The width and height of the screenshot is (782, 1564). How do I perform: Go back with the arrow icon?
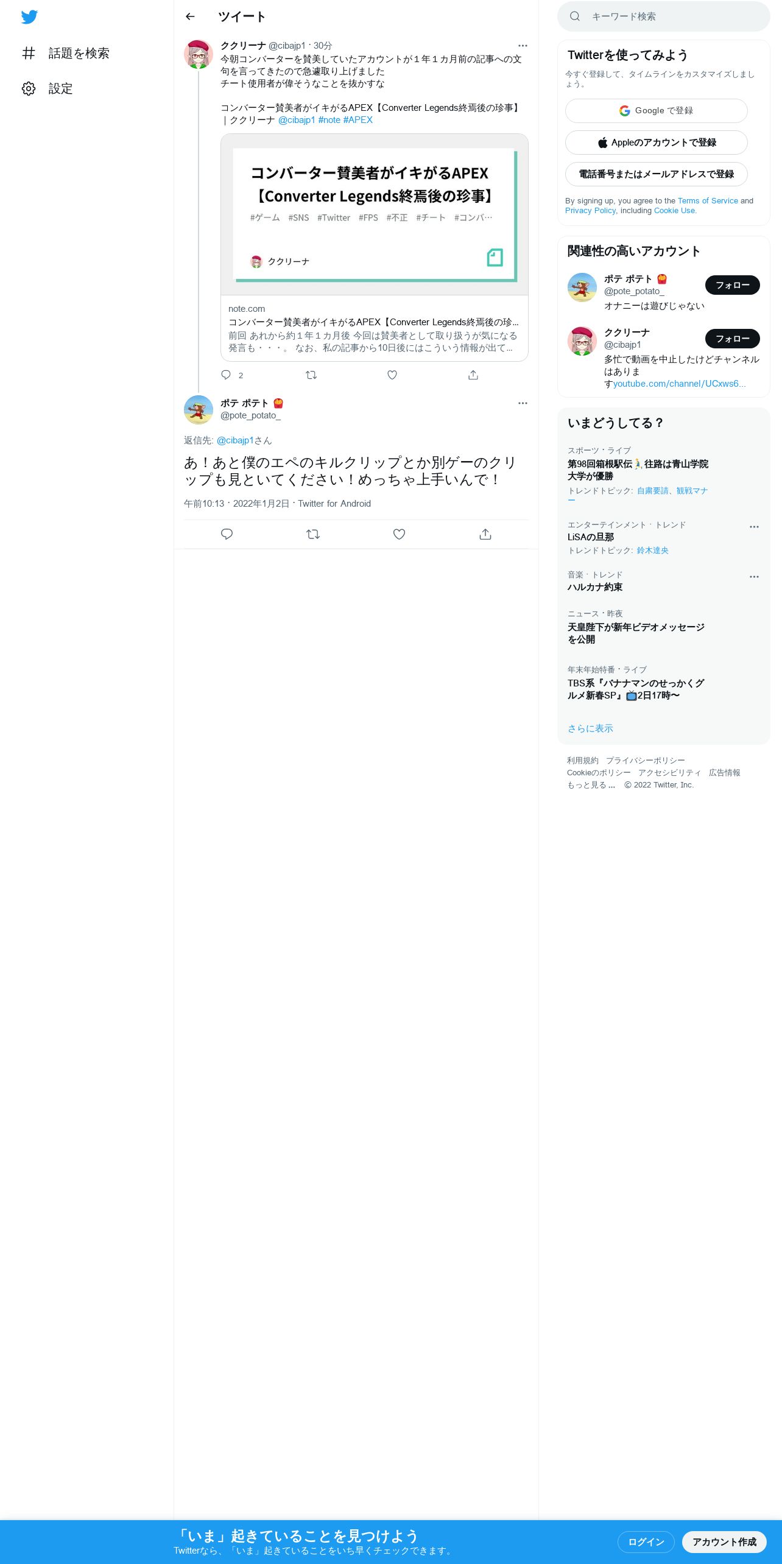[x=190, y=16]
